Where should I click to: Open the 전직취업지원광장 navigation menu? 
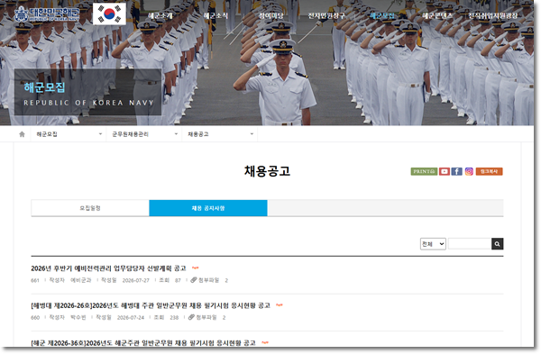[x=493, y=15]
